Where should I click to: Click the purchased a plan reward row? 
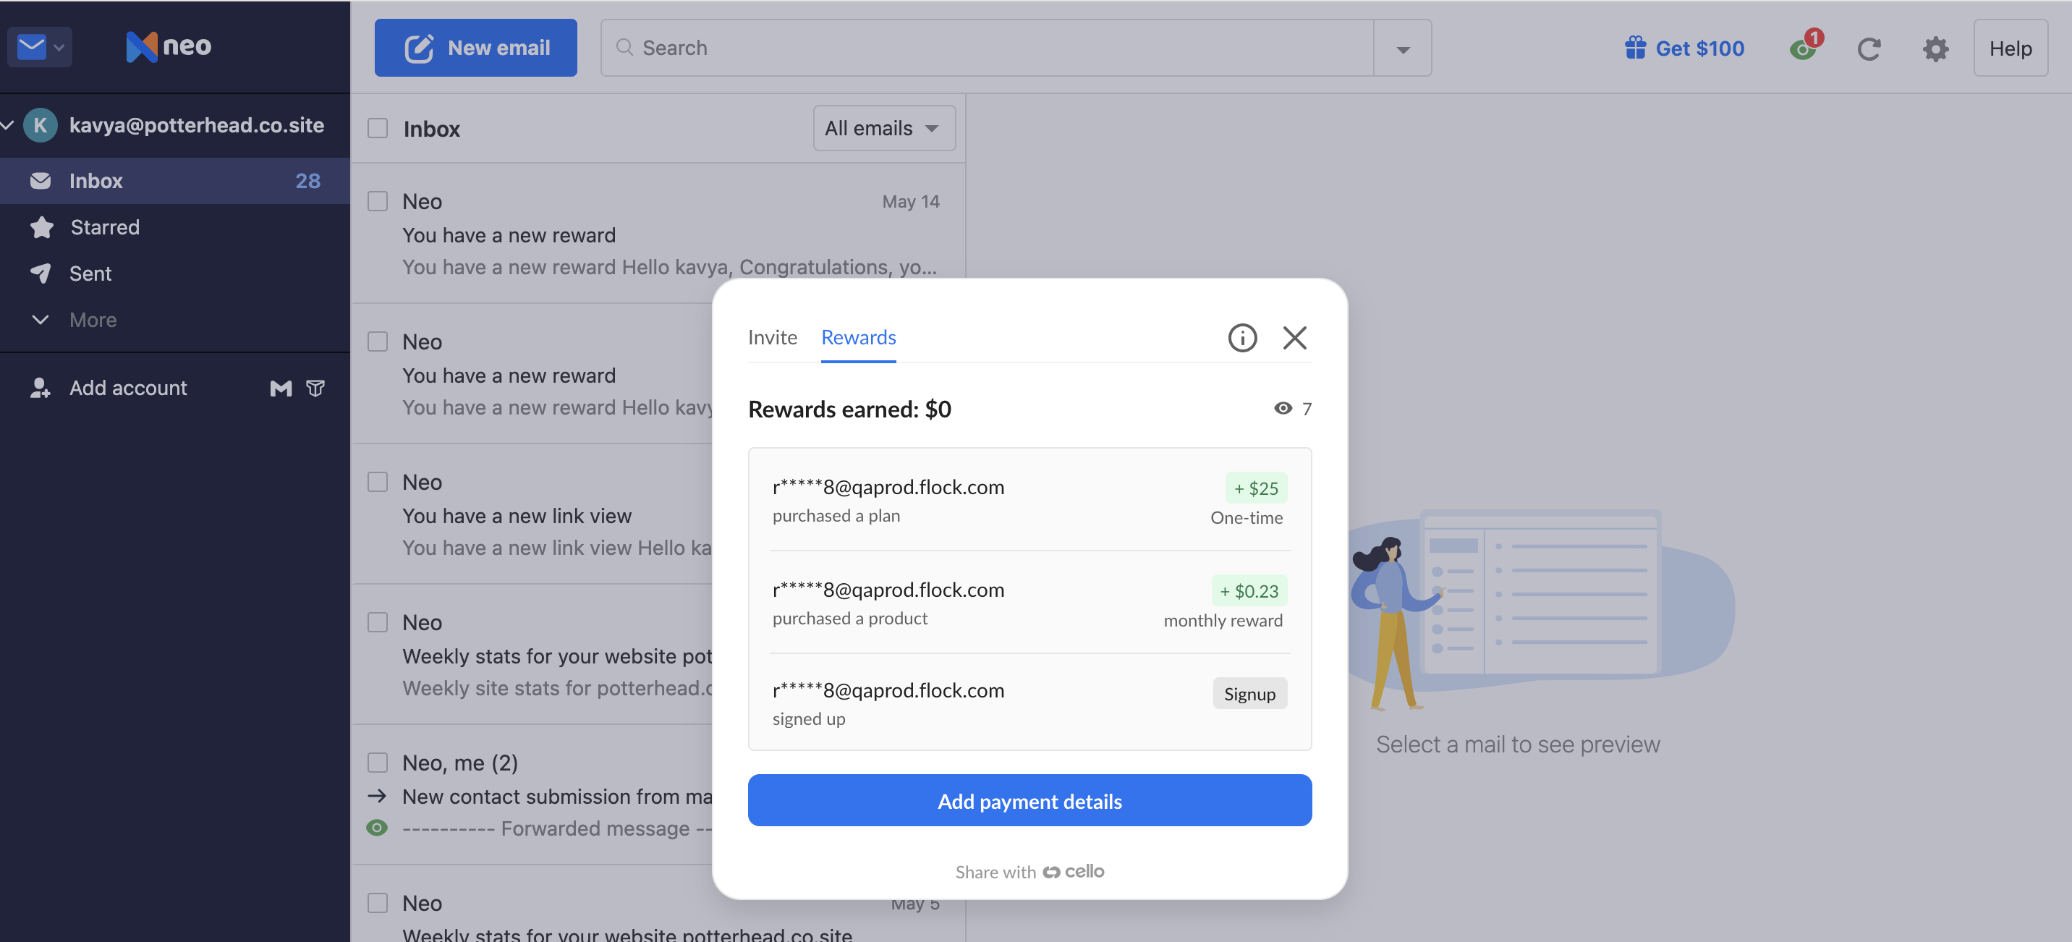pyautogui.click(x=1029, y=499)
